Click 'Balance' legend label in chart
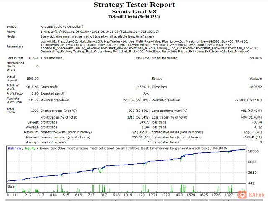The width and height of the screenshot is (268, 201). click(14, 148)
